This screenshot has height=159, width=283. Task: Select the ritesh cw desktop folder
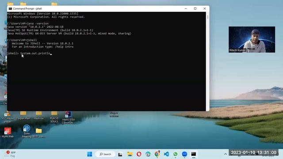38,116
